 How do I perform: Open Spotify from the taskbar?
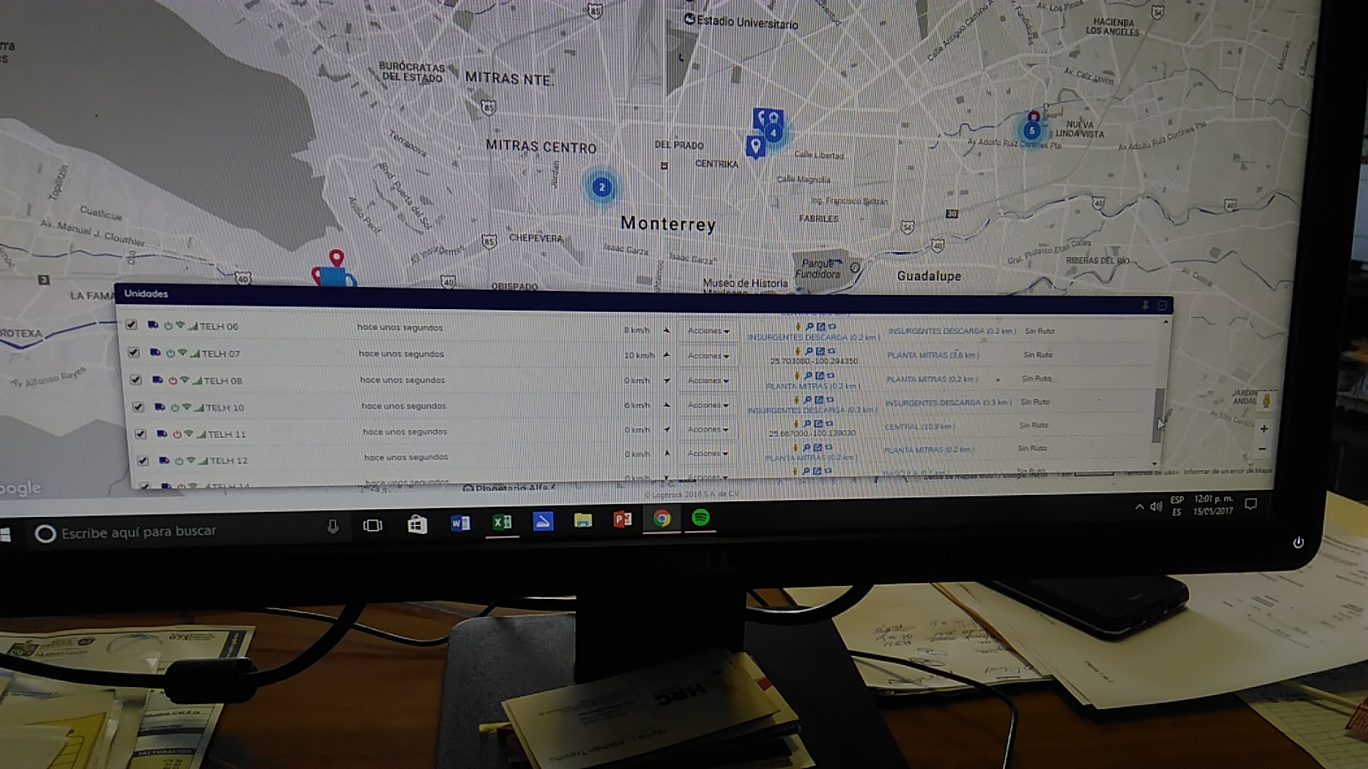[700, 518]
